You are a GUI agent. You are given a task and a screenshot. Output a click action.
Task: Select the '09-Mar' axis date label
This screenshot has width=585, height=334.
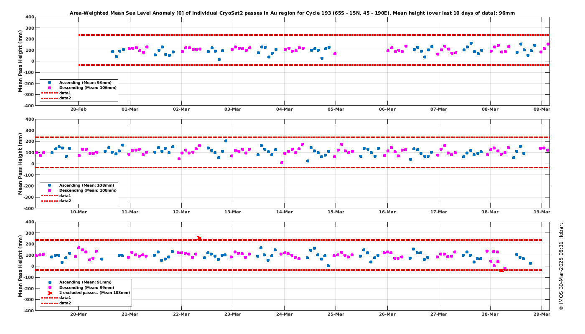tap(542, 109)
